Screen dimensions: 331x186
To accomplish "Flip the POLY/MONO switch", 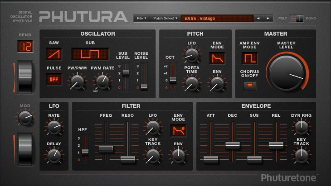I will pyautogui.click(x=296, y=18).
